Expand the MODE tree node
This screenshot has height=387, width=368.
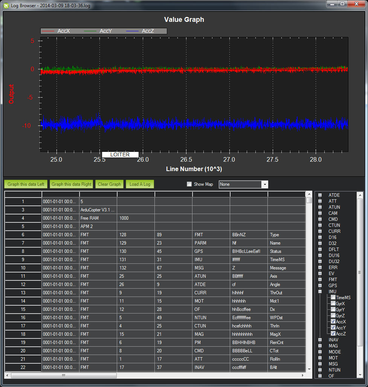(320, 352)
